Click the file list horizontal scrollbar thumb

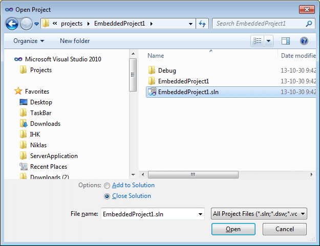193,175
